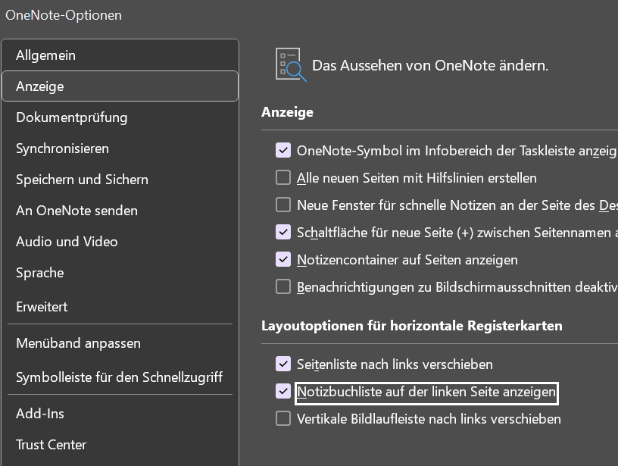The image size is (618, 466).
Task: Uncheck Seitenliste nach links verschieben
Action: tap(283, 364)
